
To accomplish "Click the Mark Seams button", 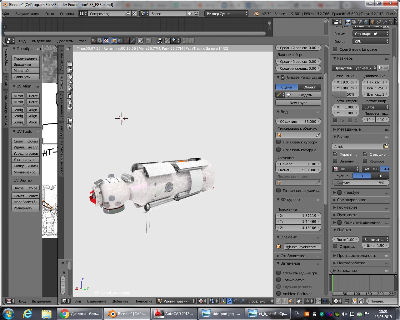I will (x=25, y=202).
